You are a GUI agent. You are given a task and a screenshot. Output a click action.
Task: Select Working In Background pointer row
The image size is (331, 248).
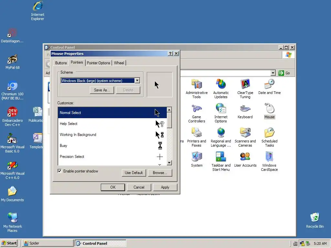112,135
